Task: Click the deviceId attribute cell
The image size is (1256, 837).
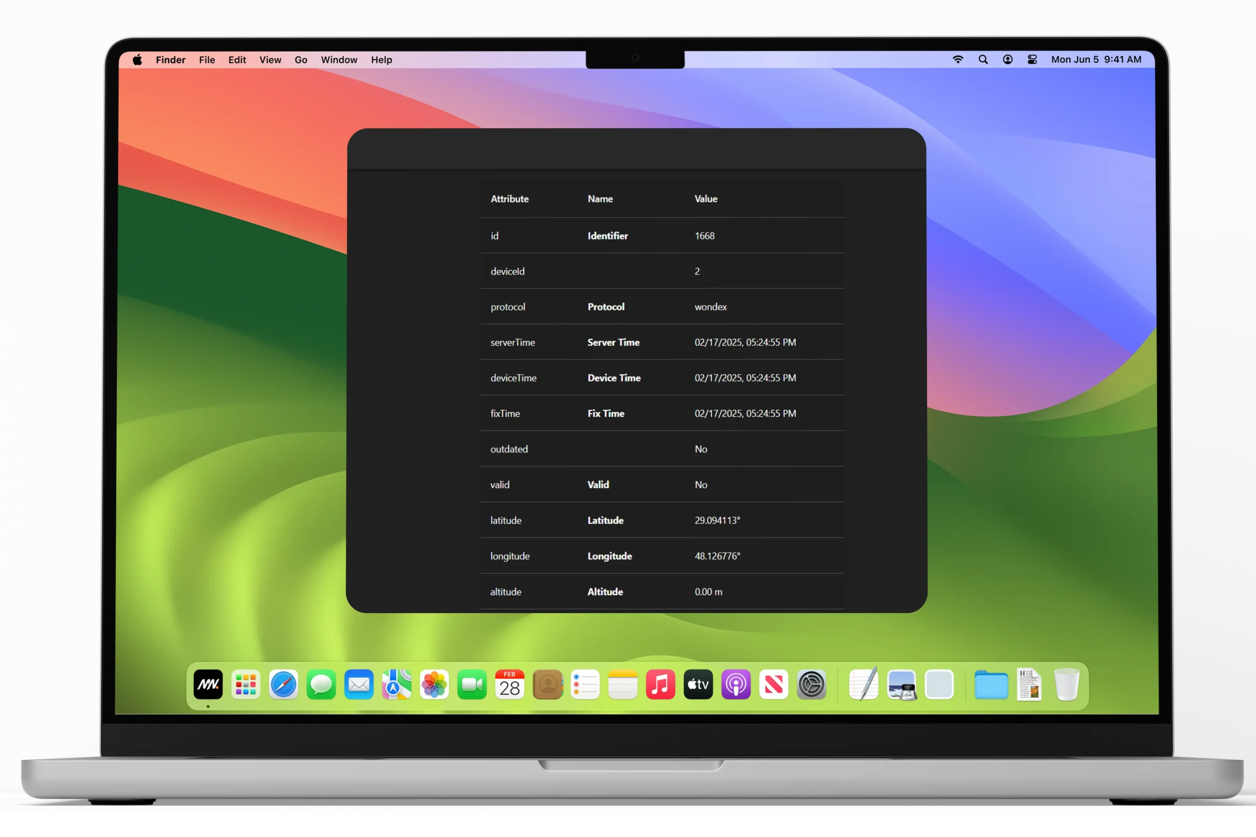Action: [507, 271]
